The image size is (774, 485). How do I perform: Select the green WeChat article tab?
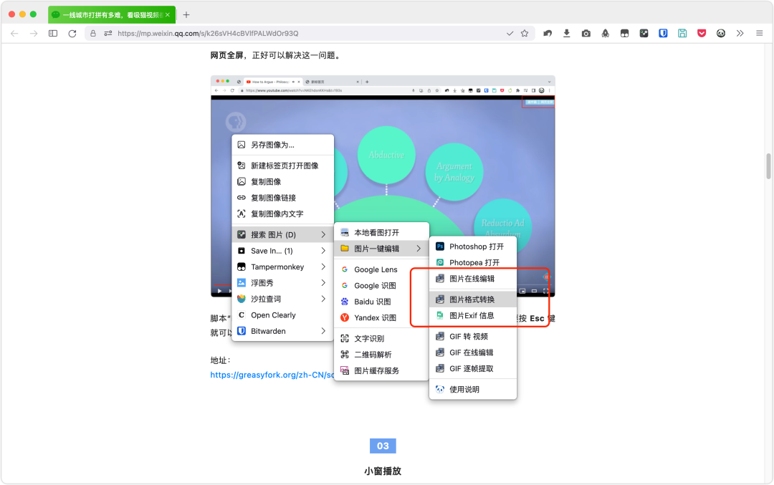point(112,15)
